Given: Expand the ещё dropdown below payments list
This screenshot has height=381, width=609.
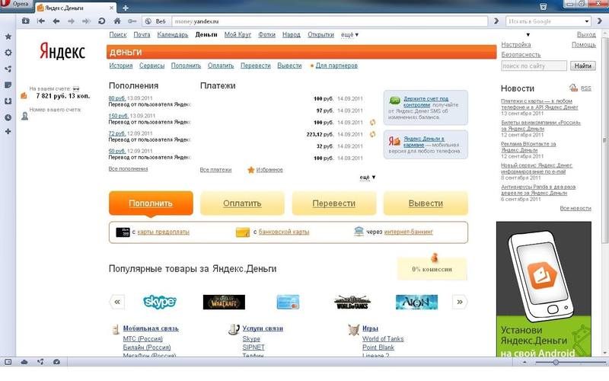Looking at the screenshot, I should pyautogui.click(x=367, y=178).
